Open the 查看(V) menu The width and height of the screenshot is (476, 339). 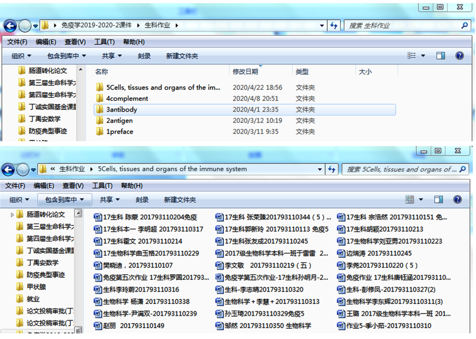[73, 42]
